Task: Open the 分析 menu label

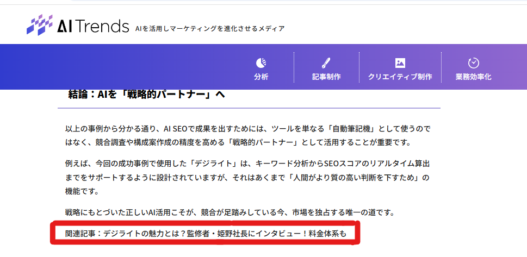Action: tap(261, 77)
